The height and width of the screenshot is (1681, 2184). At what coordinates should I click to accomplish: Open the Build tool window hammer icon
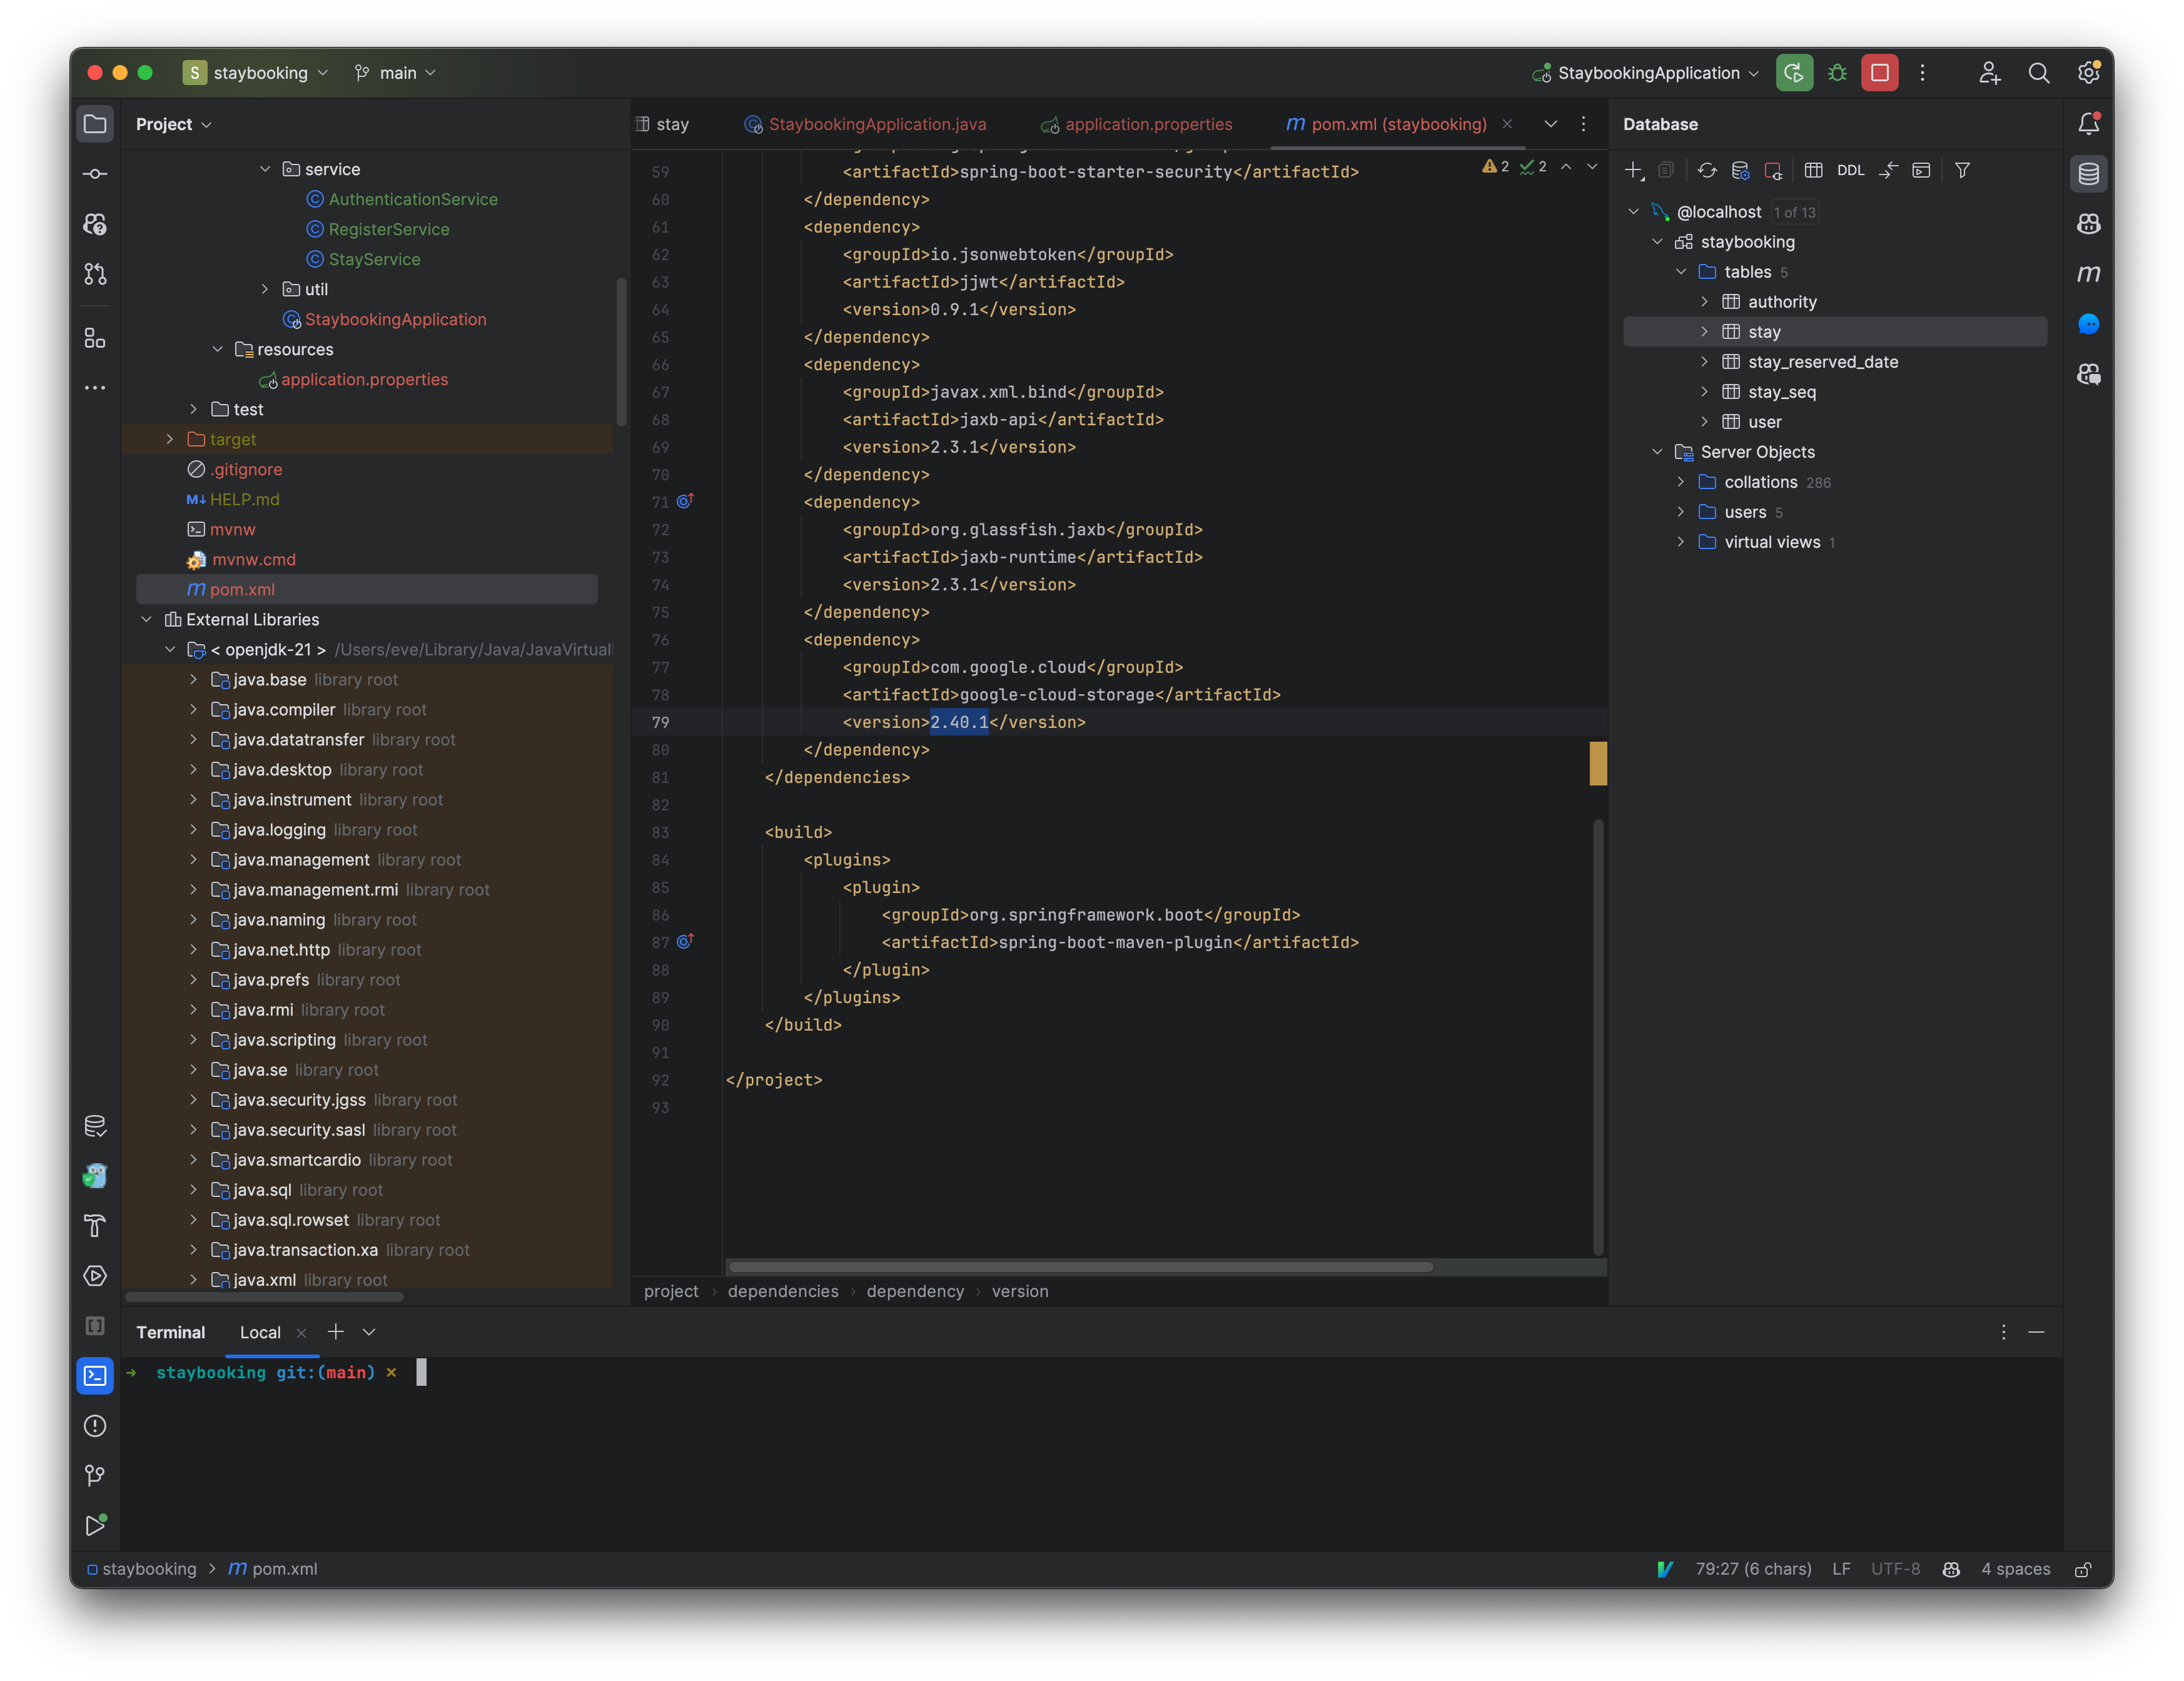[x=95, y=1226]
